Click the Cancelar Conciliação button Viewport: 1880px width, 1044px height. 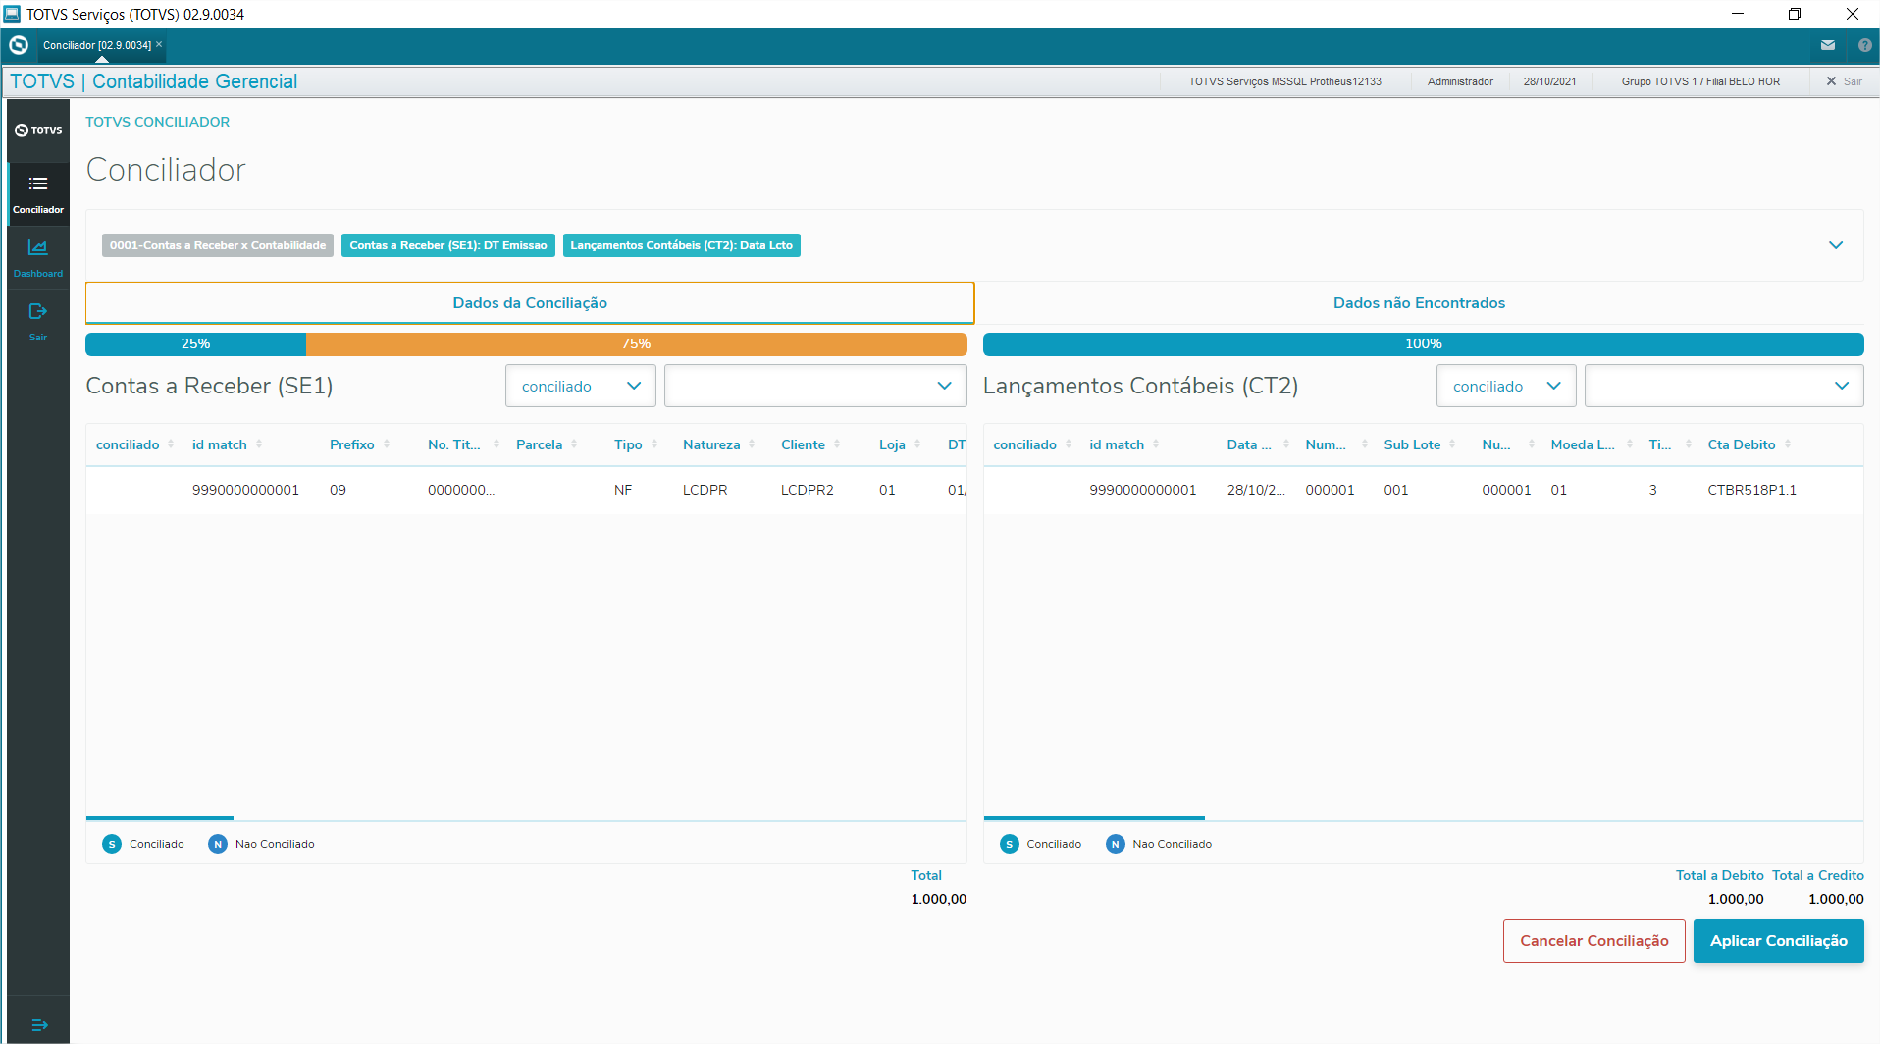coord(1594,941)
